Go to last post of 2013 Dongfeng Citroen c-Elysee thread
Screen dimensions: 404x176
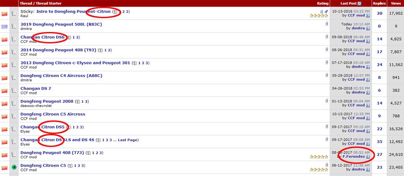pos(368,67)
